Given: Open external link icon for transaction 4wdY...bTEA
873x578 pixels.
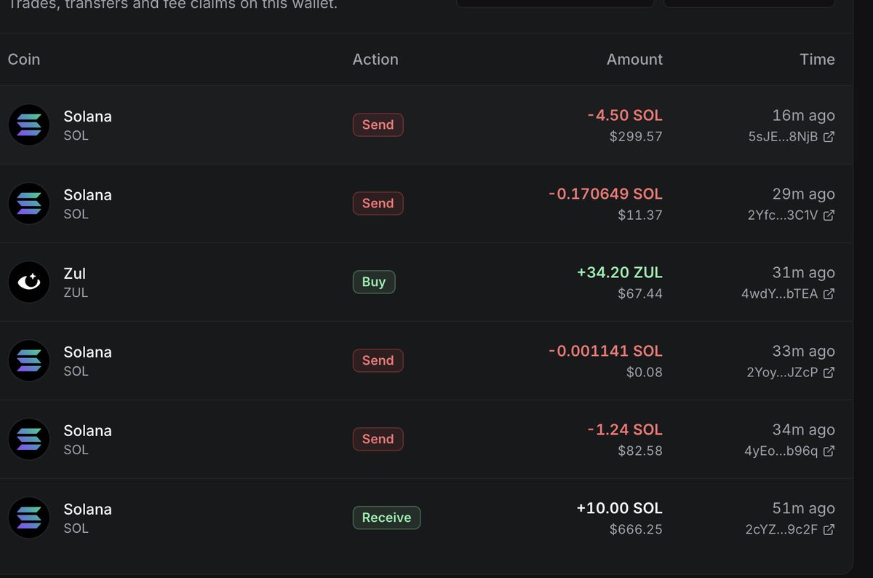Looking at the screenshot, I should 829,294.
